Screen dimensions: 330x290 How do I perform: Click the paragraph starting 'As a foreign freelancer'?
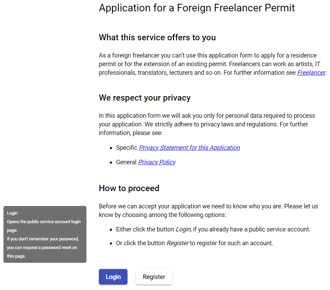tap(213, 64)
